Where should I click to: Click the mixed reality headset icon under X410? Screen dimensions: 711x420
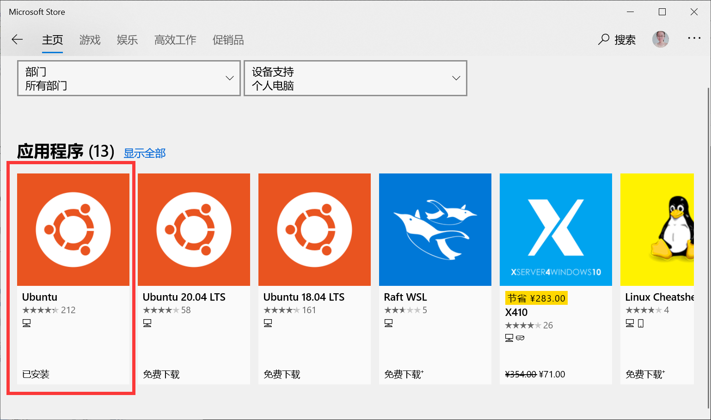pos(520,338)
